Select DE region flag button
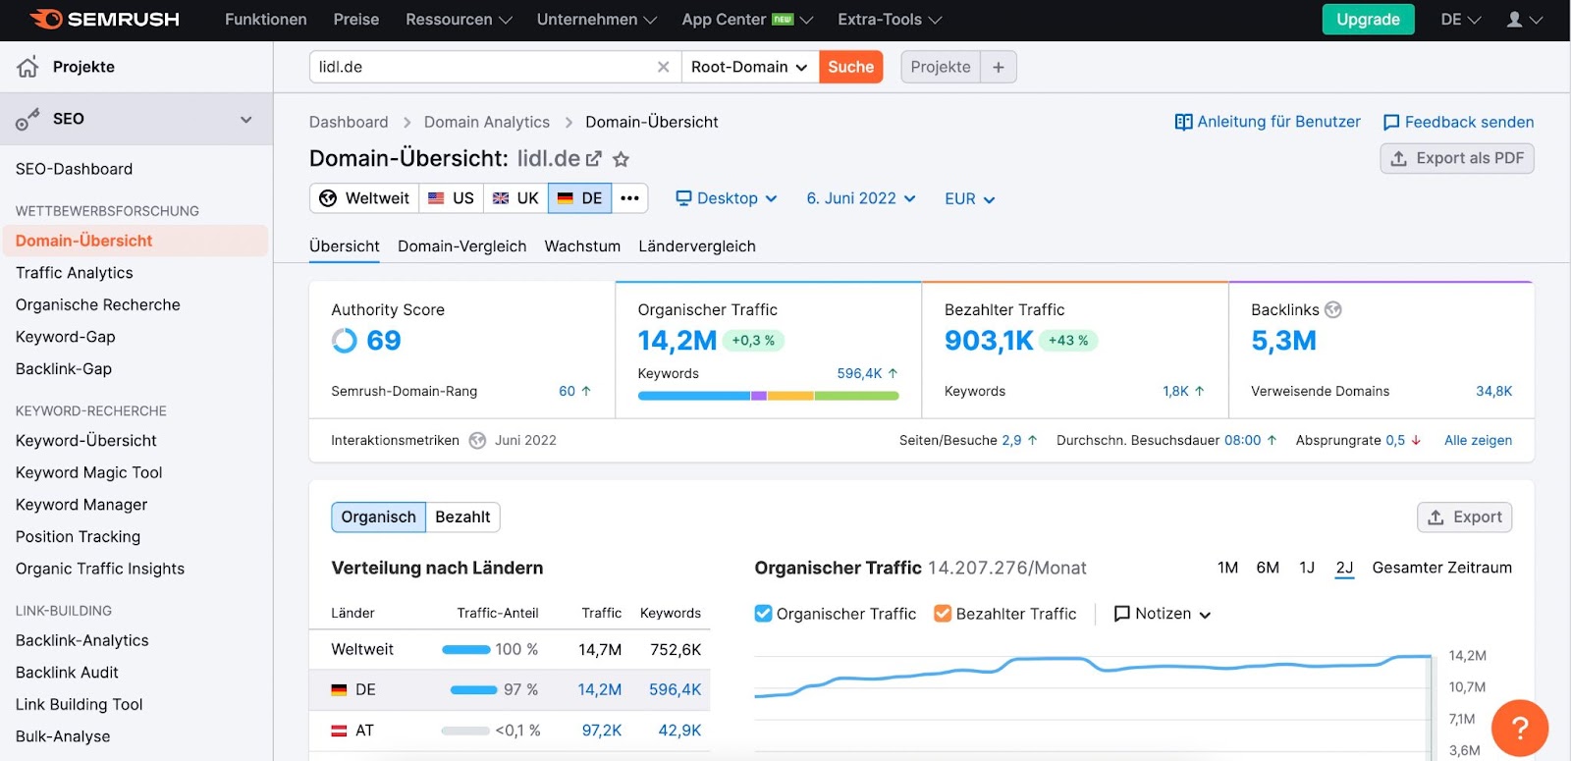 (580, 198)
